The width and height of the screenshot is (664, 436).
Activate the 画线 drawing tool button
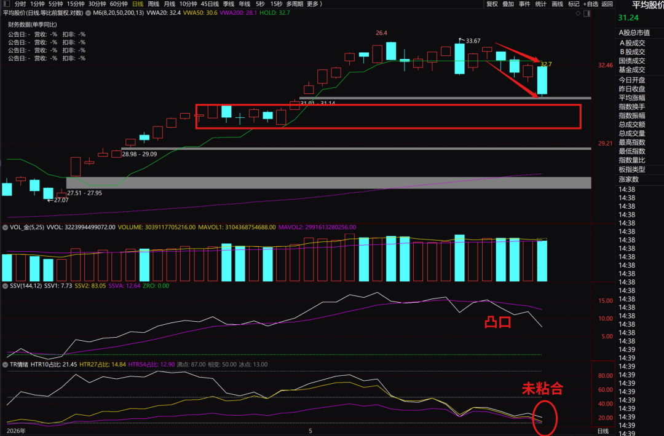point(557,4)
